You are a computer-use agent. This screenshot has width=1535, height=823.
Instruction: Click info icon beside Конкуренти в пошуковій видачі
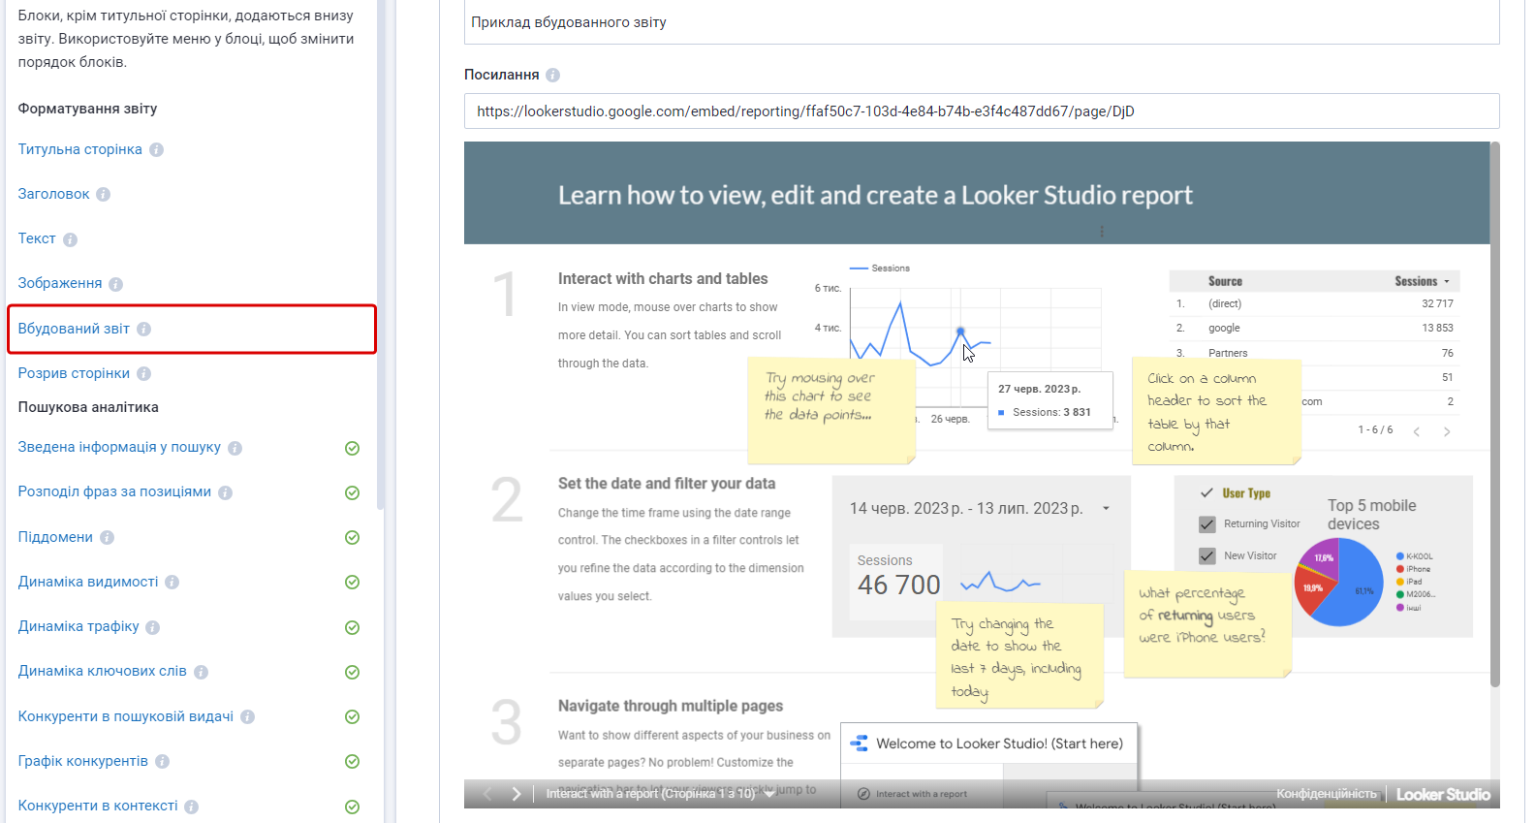[x=247, y=717]
